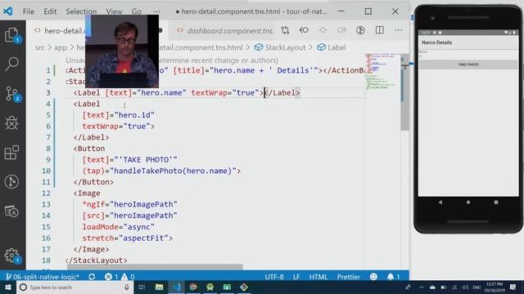The width and height of the screenshot is (524, 294).
Task: Click the round GitLens blame icon in toolbar
Action: point(360,31)
